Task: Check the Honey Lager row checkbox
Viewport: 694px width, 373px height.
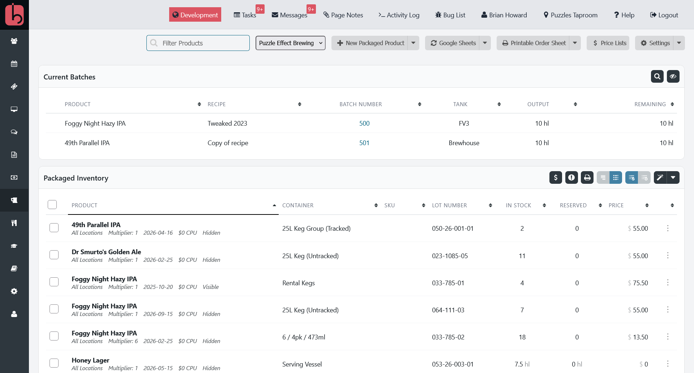Action: click(54, 363)
